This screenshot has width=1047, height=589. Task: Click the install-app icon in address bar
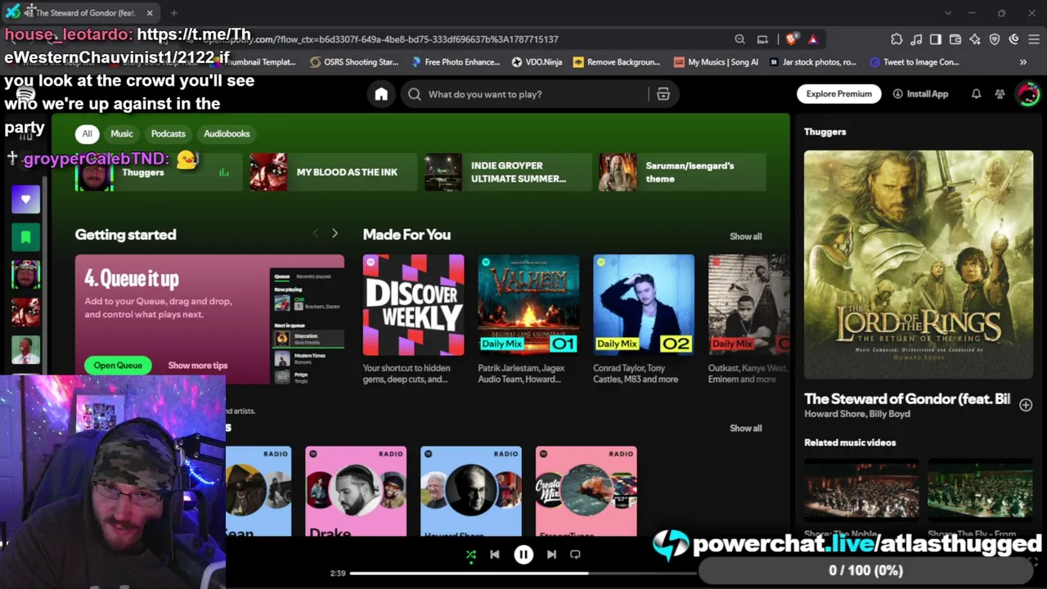[762, 39]
